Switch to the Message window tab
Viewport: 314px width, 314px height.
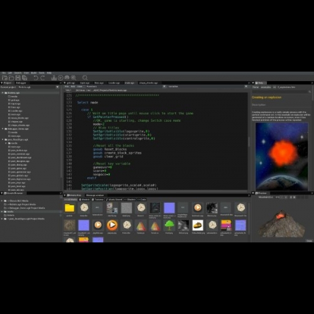(x=95, y=195)
